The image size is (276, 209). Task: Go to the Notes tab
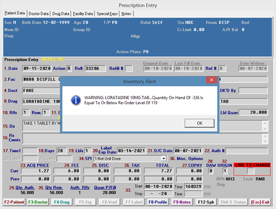127,14
